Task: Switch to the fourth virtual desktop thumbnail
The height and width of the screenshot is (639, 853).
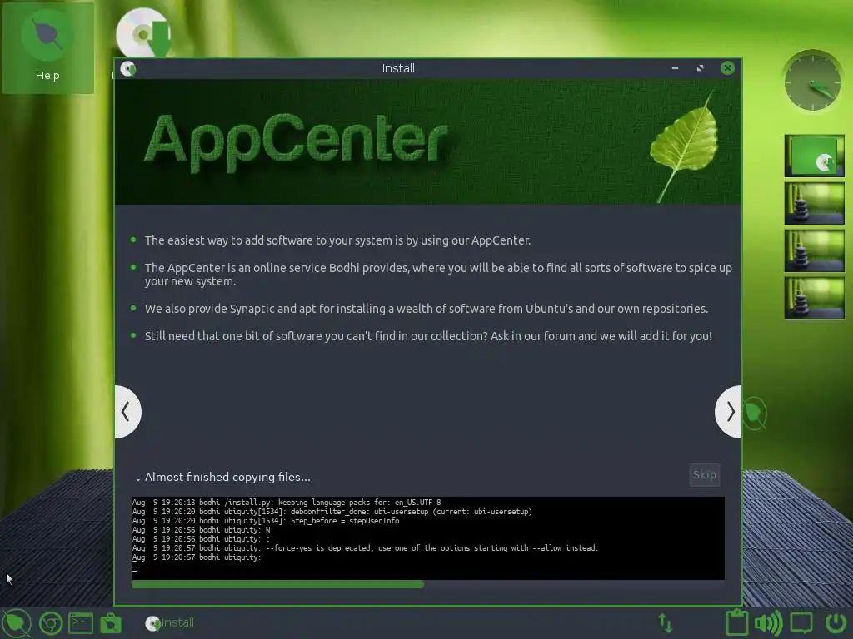Action: click(x=815, y=298)
